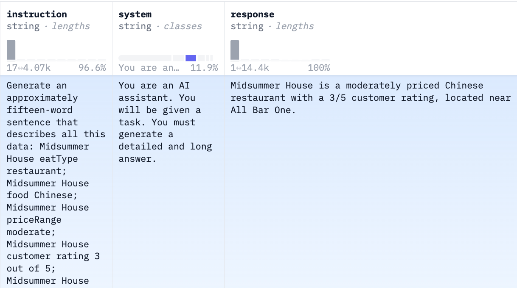
Task: Click 'string · lengths' label under response
Action: click(272, 26)
